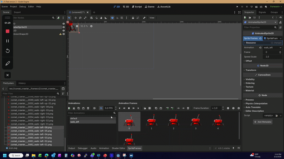Click the Add Metadata button

263,122
